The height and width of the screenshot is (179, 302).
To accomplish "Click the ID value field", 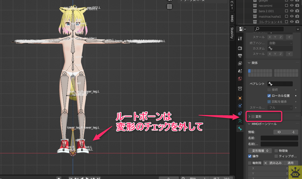I will pos(286,132).
